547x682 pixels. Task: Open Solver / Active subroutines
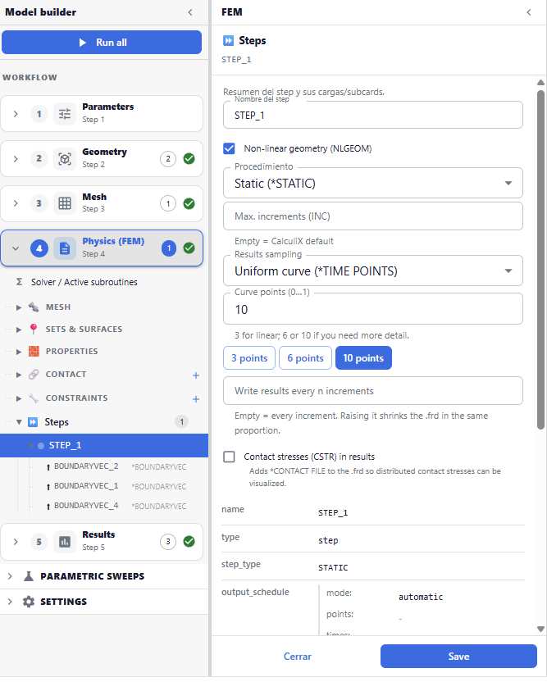tap(84, 282)
